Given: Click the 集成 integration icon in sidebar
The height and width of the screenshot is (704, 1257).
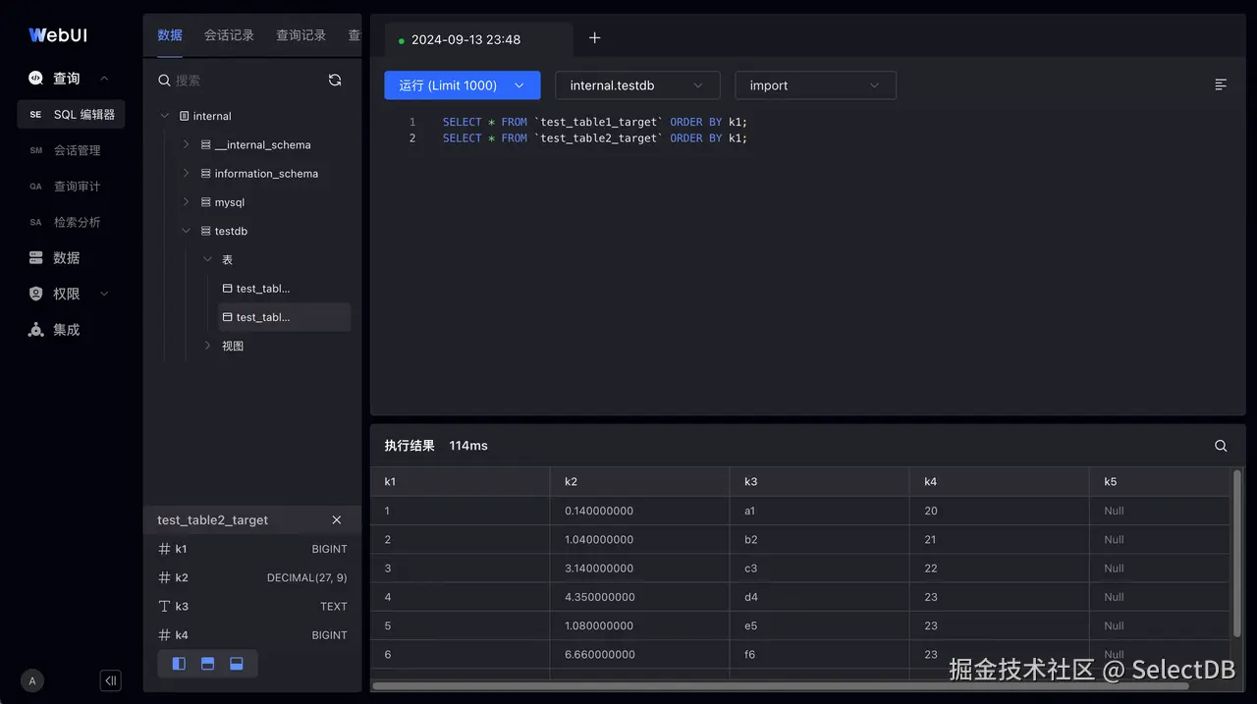Looking at the screenshot, I should point(36,330).
